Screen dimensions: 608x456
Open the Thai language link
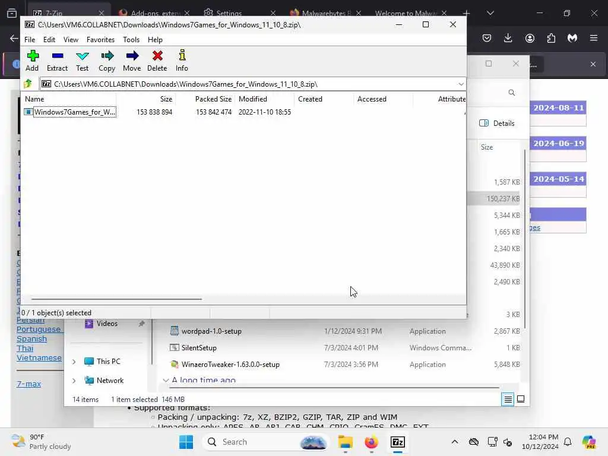[25, 348]
